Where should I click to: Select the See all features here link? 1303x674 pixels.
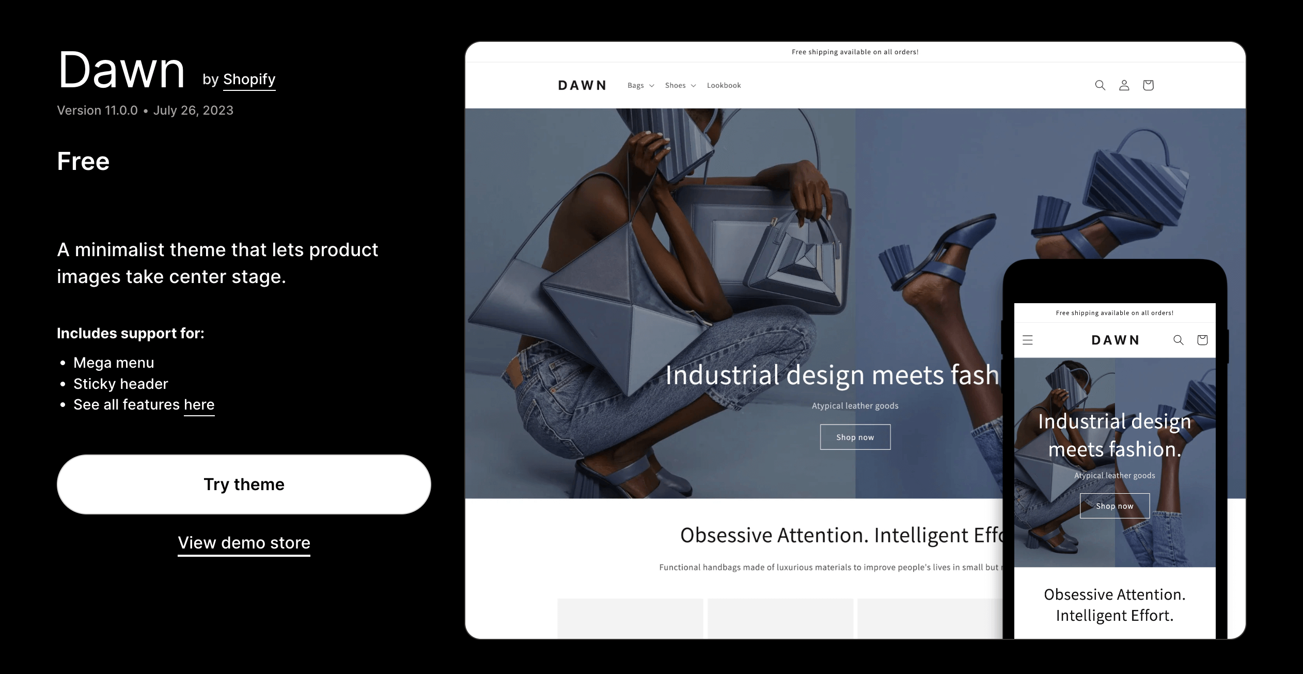198,404
